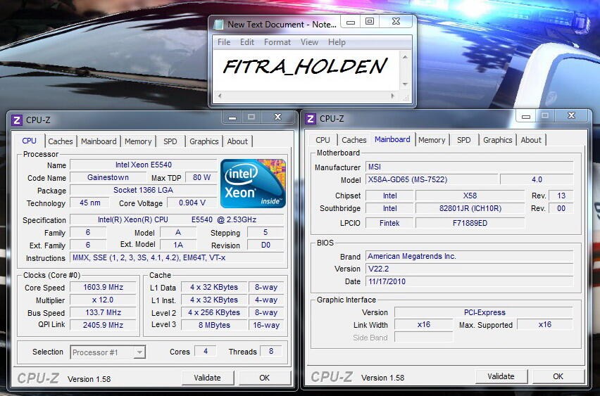The height and width of the screenshot is (396, 600).
Task: Click the 133.7 MHz bus speed value
Action: (x=104, y=312)
